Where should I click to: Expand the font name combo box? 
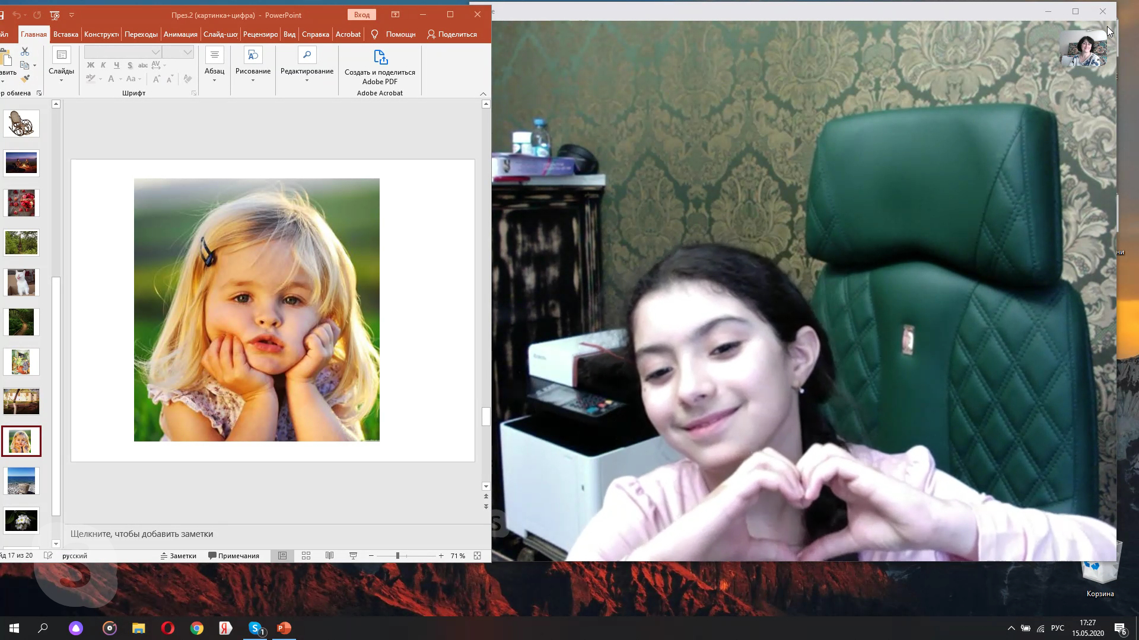coord(156,52)
